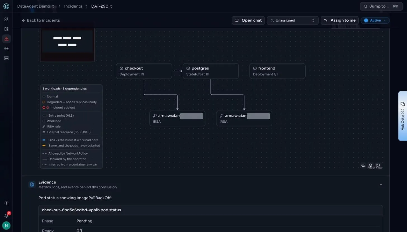Screen dimensions: 407x232
Task: Click 'CPU vs the busiest workload here' legend
Action: (x=70, y=140)
